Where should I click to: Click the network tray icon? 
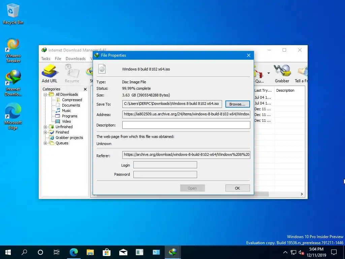(x=293, y=252)
